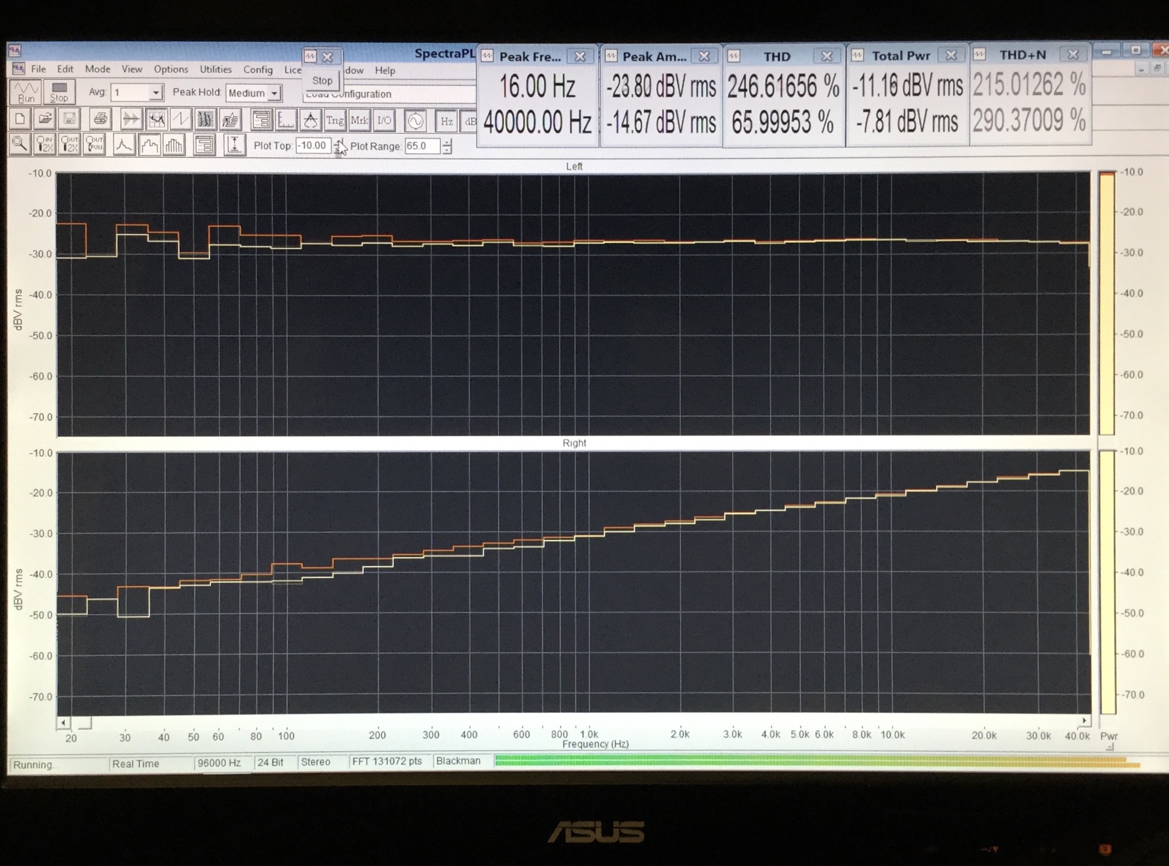1169x866 pixels.
Task: Increase Plot Range using stepper arrow
Action: point(447,143)
